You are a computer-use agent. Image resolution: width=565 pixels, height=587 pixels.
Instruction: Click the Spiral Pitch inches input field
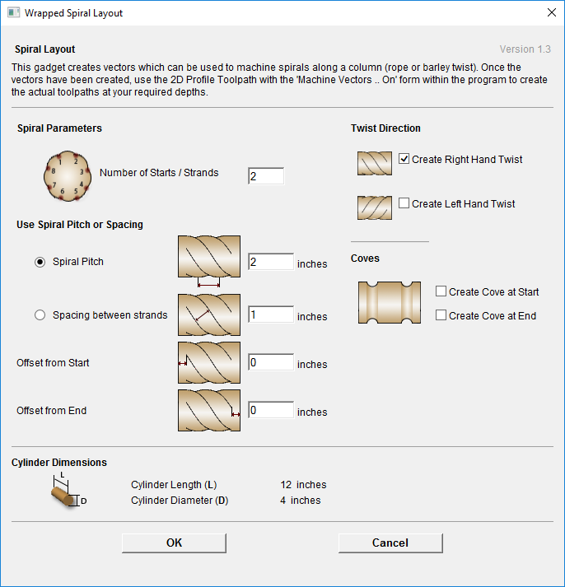point(271,262)
